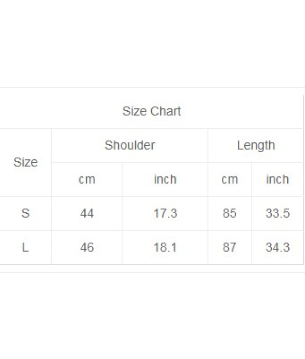The width and height of the screenshot is (305, 359).
Task: Select the Length column header
Action: [x=256, y=145]
